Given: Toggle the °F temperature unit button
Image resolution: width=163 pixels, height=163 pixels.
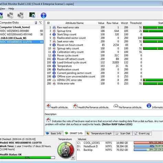Looking at the screenshot, I should point(73,158).
